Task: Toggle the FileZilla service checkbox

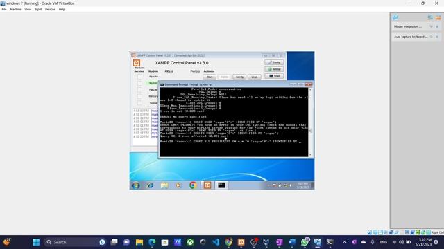Action: tap(139, 90)
